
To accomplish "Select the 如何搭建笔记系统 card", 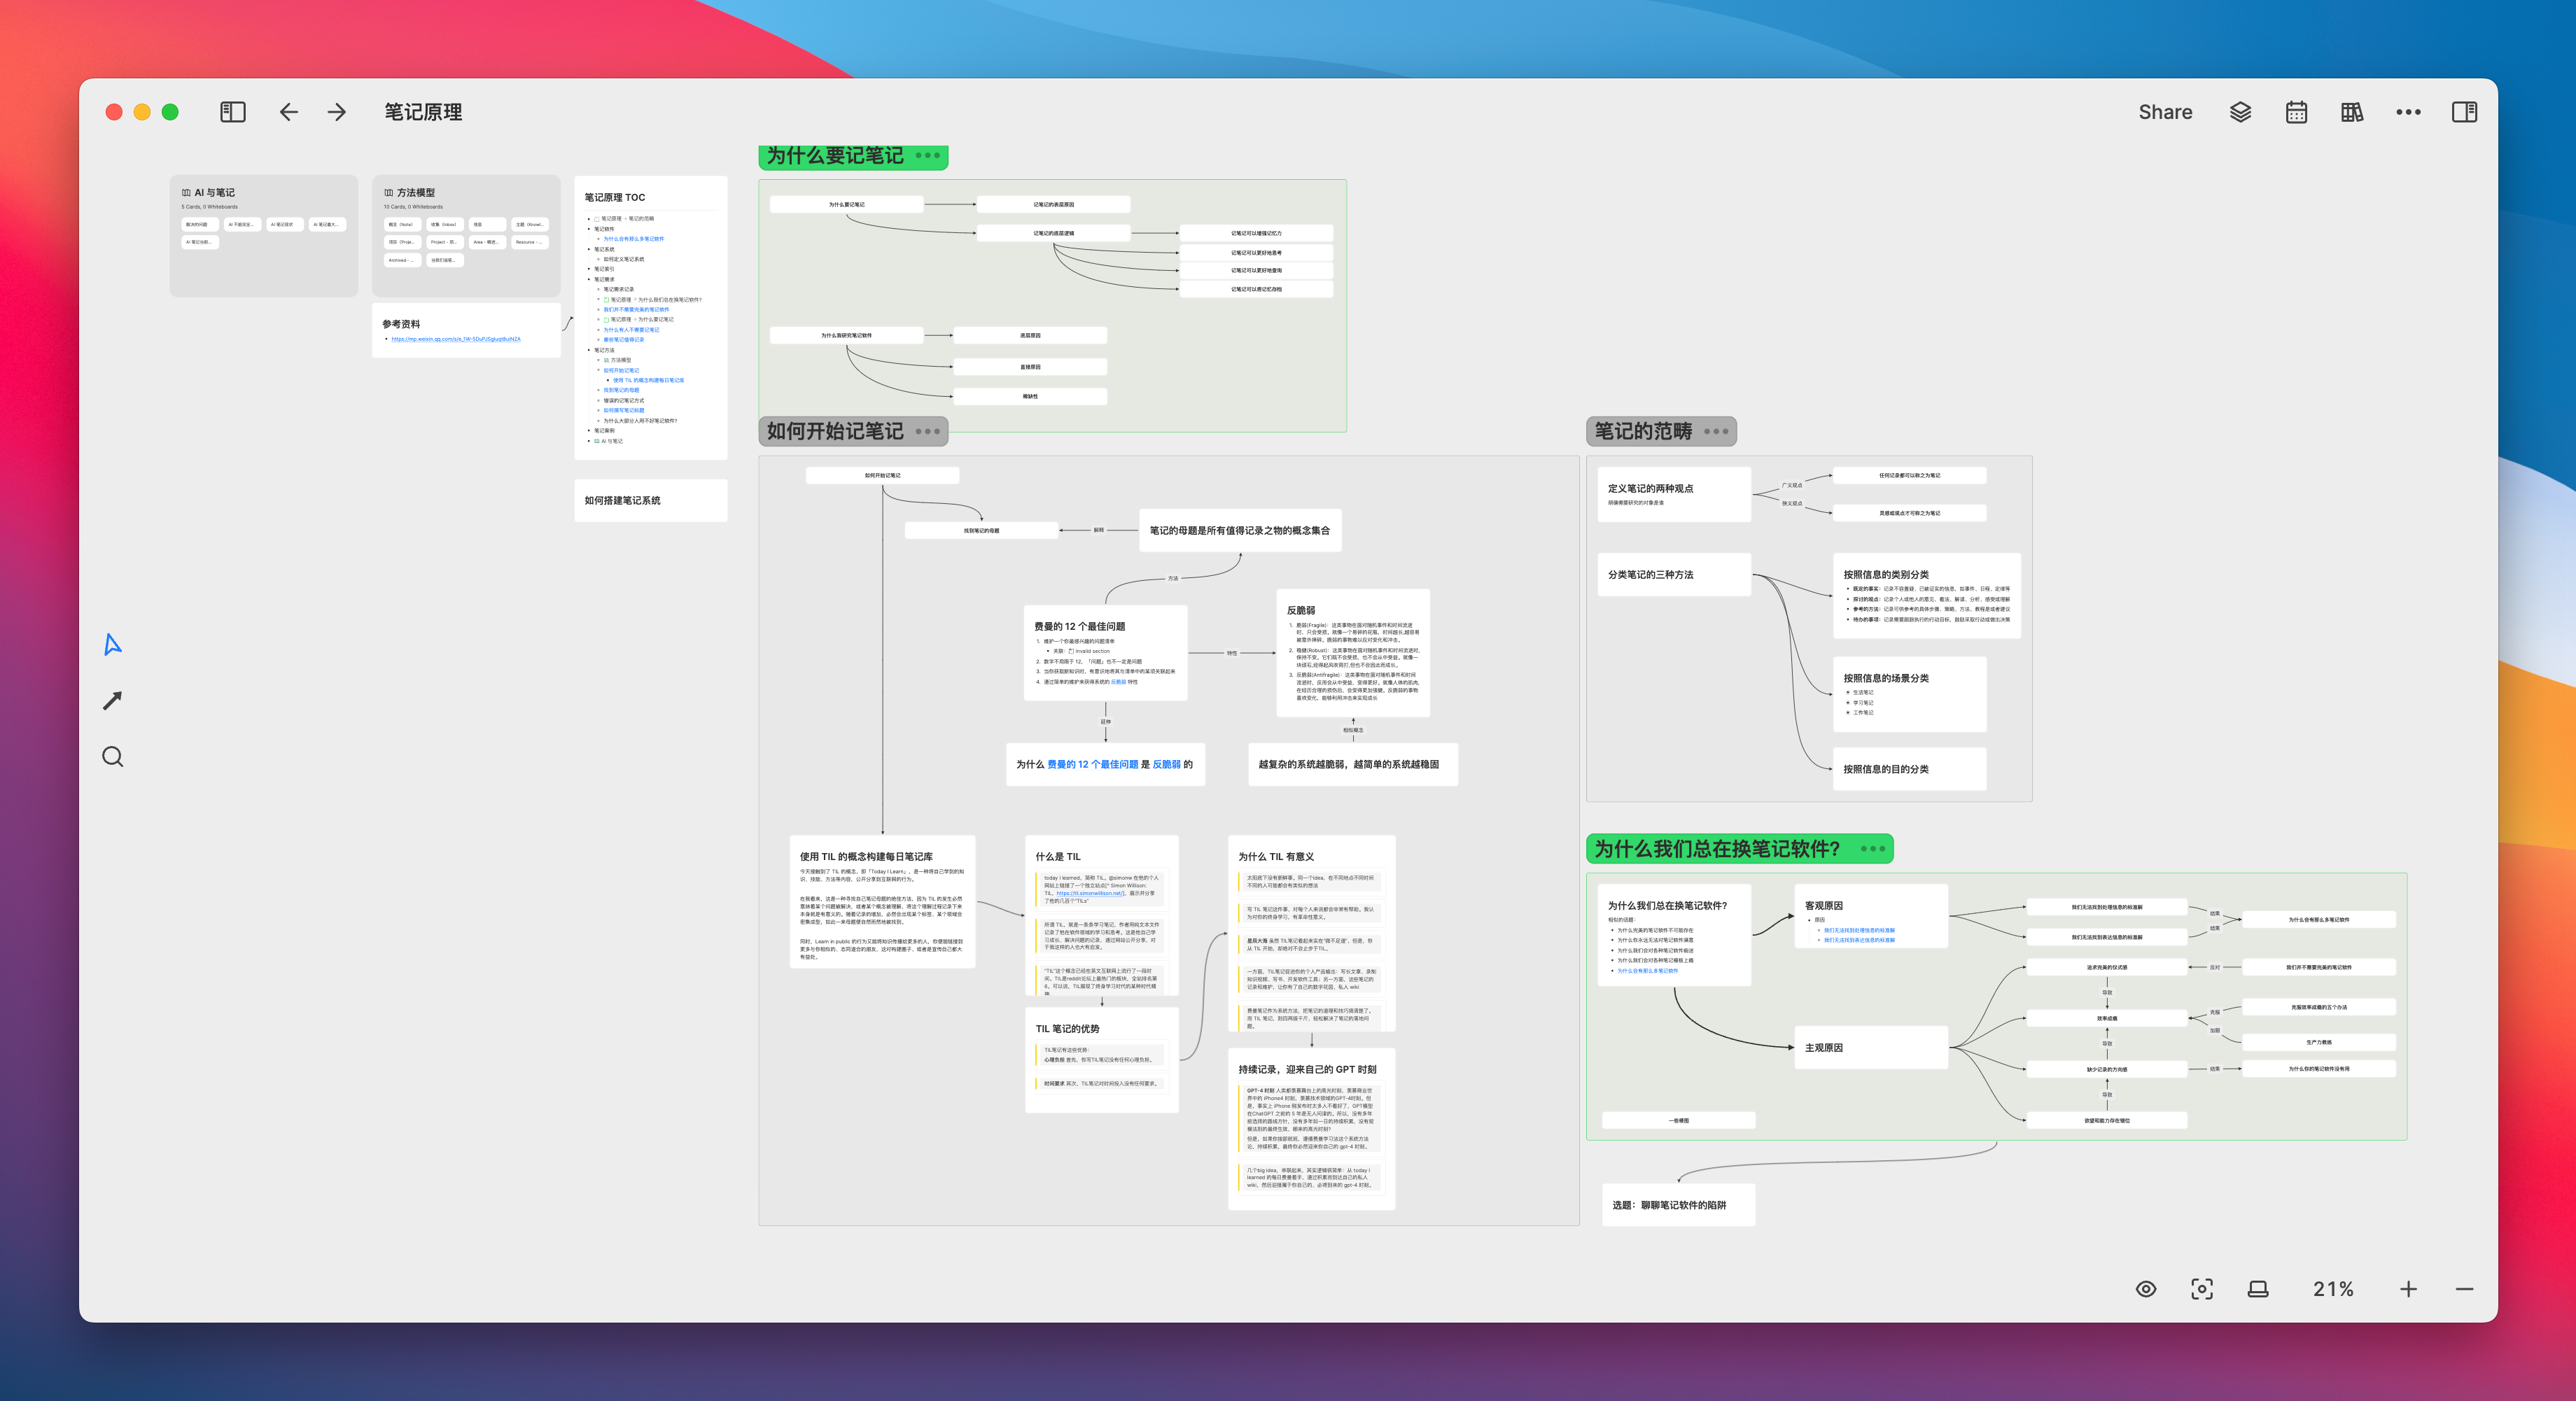I will coord(651,501).
